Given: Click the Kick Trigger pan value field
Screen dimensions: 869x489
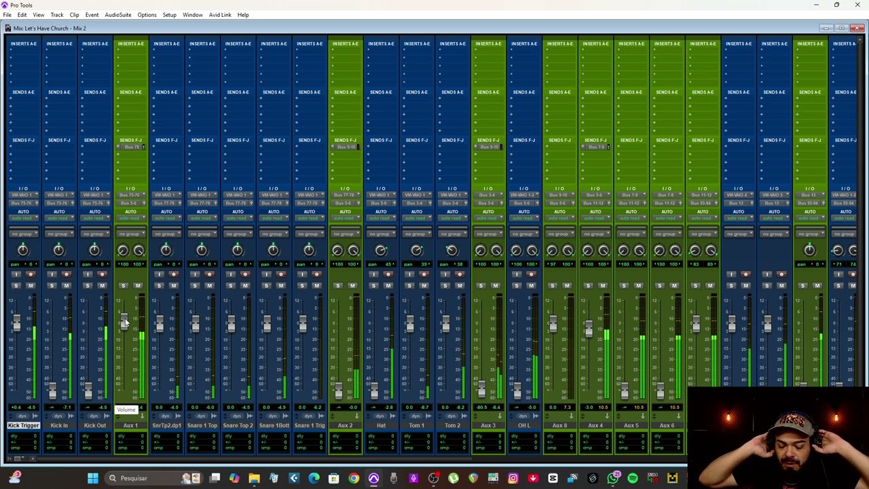Looking at the screenshot, I should (23, 264).
